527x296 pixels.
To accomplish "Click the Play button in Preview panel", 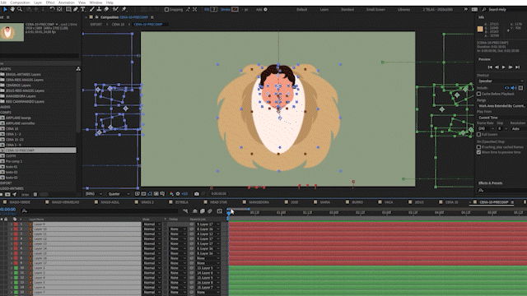I will coord(503,67).
